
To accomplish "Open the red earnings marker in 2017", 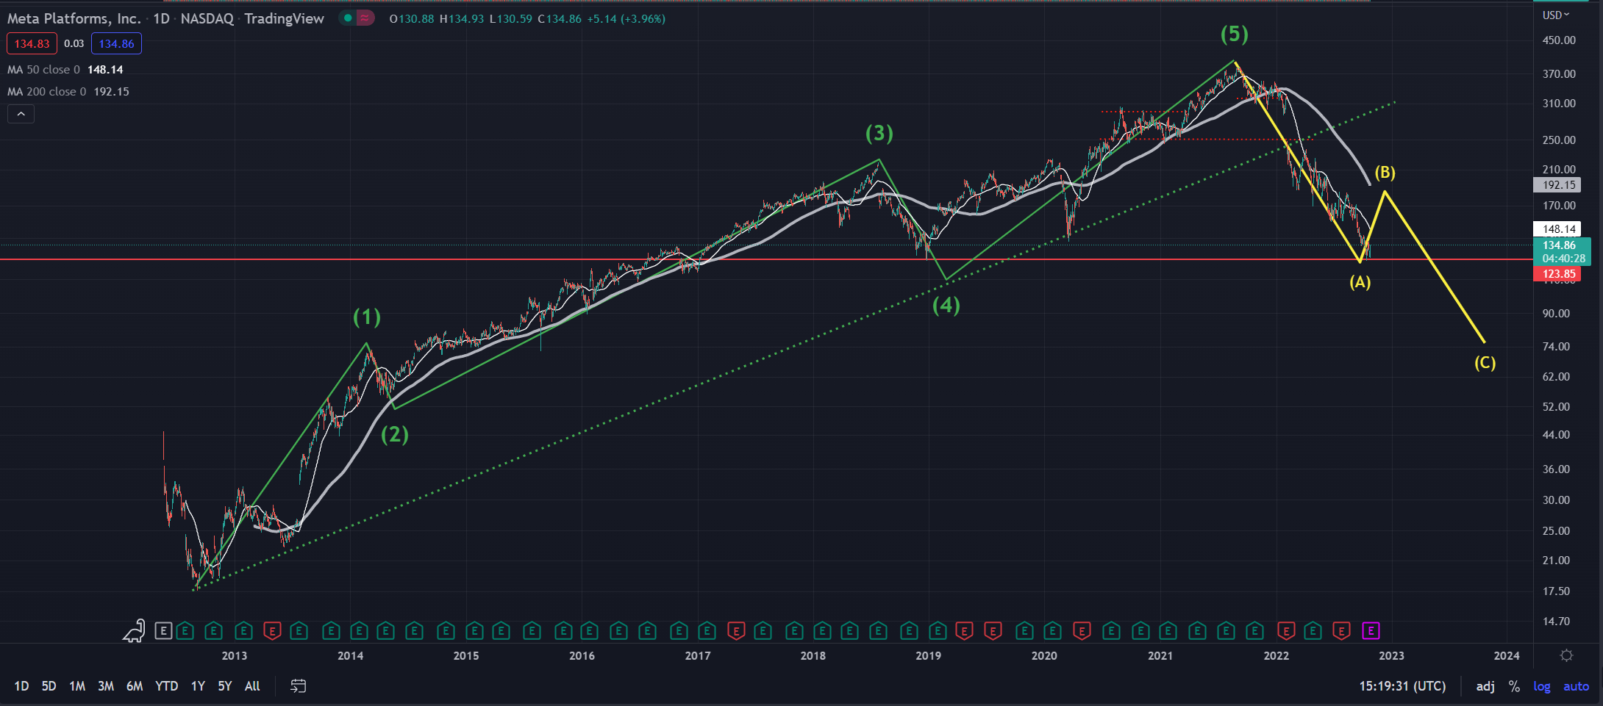I will 736,630.
